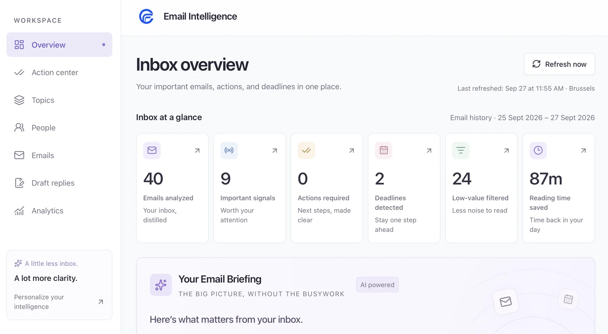Open the Action center sidebar item
Viewport: 608px width, 334px height.
59,72
